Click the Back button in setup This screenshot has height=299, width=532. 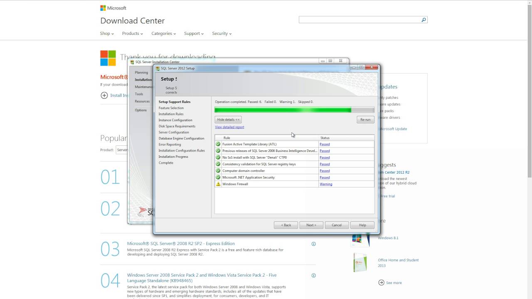pyautogui.click(x=286, y=225)
